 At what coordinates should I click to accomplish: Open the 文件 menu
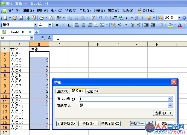[x=14, y=11]
